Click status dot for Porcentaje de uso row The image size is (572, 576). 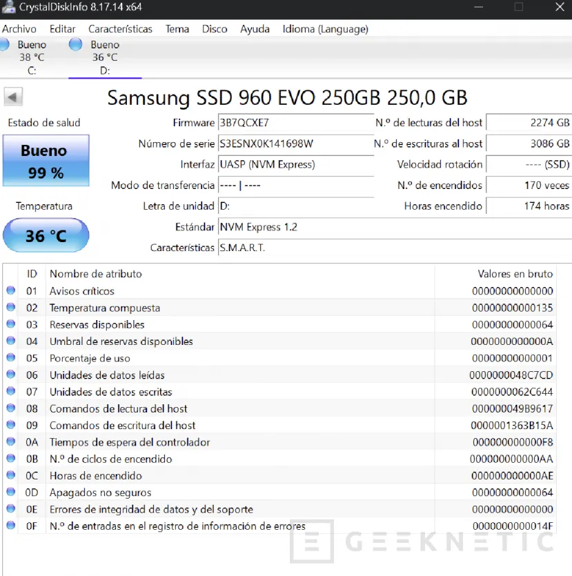tap(10, 357)
